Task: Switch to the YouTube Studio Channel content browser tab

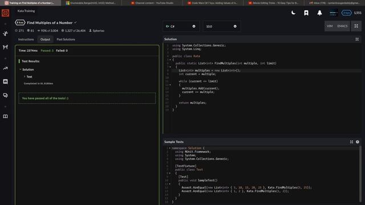Action: coord(152,3)
